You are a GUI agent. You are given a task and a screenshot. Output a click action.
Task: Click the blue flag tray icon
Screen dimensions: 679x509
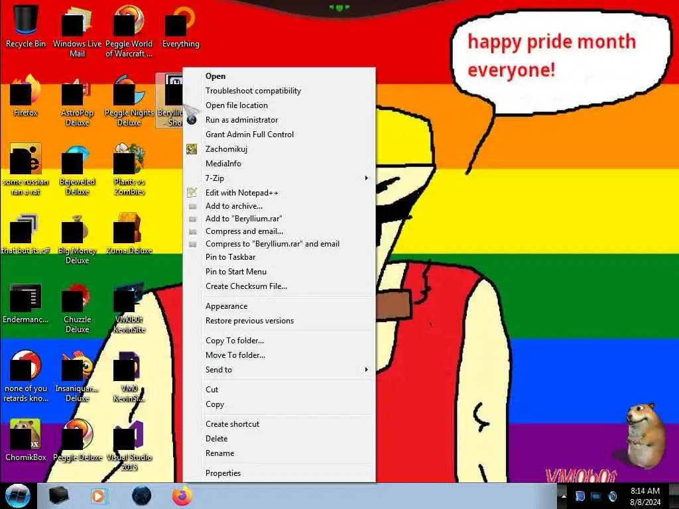pos(580,496)
